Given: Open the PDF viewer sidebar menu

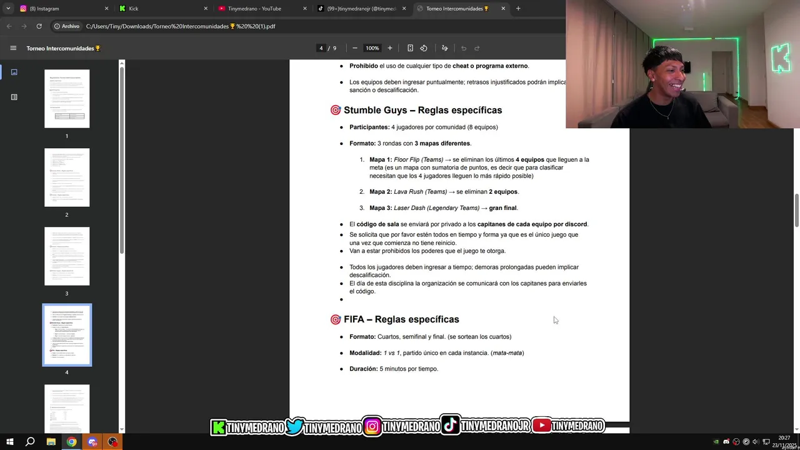Looking at the screenshot, I should tap(13, 48).
